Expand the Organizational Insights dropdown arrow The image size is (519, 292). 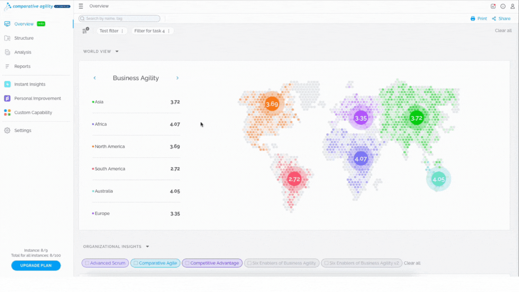(148, 246)
